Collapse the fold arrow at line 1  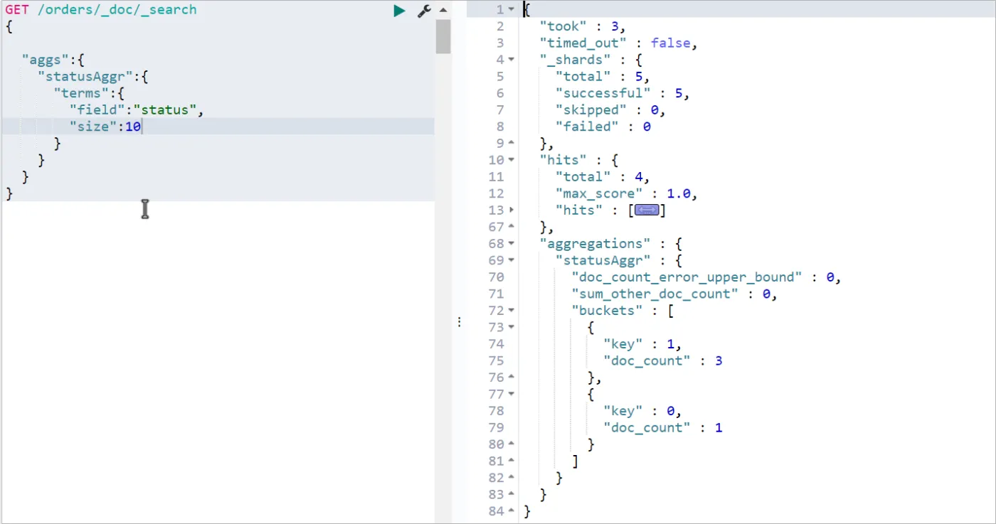[x=511, y=10]
